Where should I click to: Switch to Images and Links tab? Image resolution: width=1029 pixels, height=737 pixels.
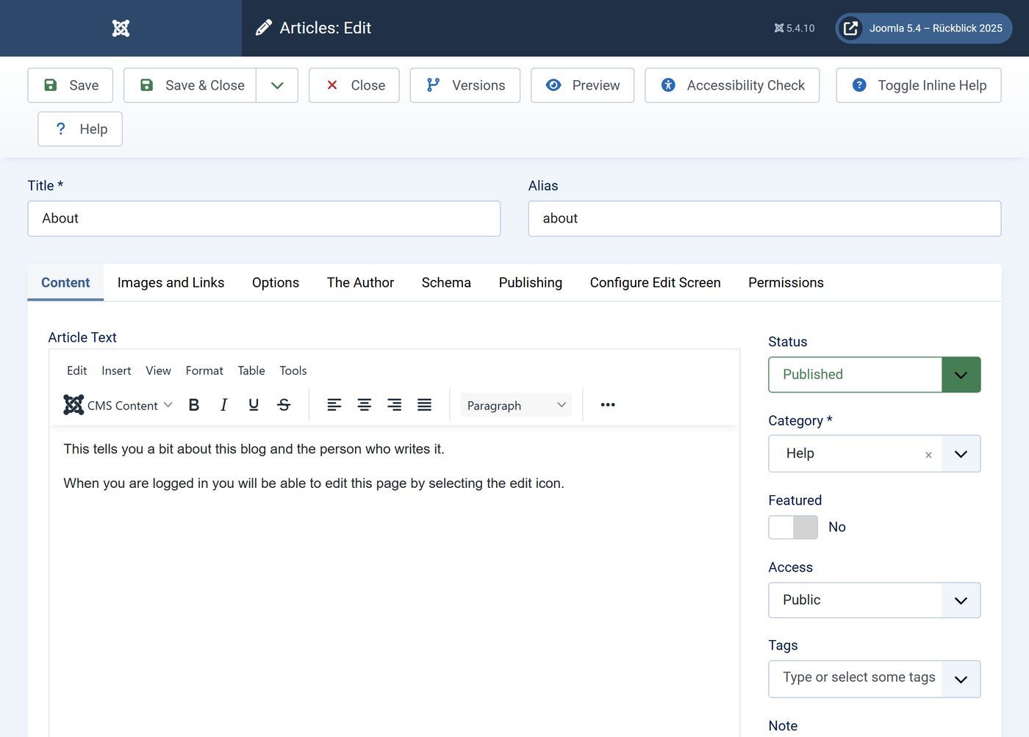coord(171,283)
